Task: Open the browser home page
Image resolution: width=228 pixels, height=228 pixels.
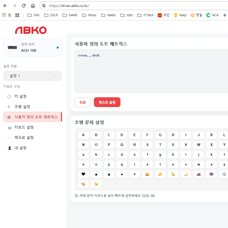Action: 33,6
